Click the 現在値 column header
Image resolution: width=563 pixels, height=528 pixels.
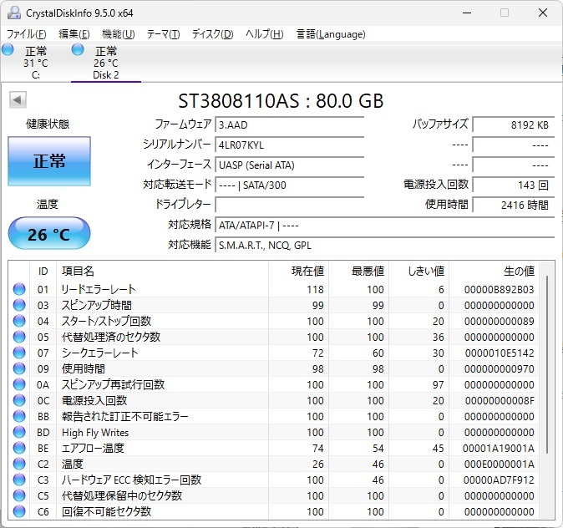point(299,271)
